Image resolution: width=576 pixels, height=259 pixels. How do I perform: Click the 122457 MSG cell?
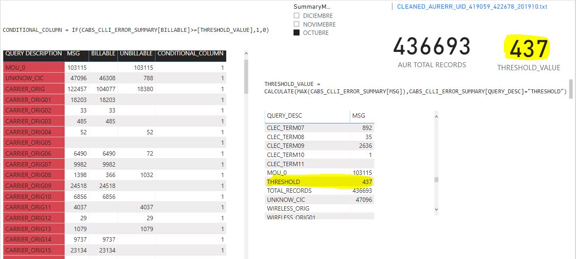tap(77, 89)
